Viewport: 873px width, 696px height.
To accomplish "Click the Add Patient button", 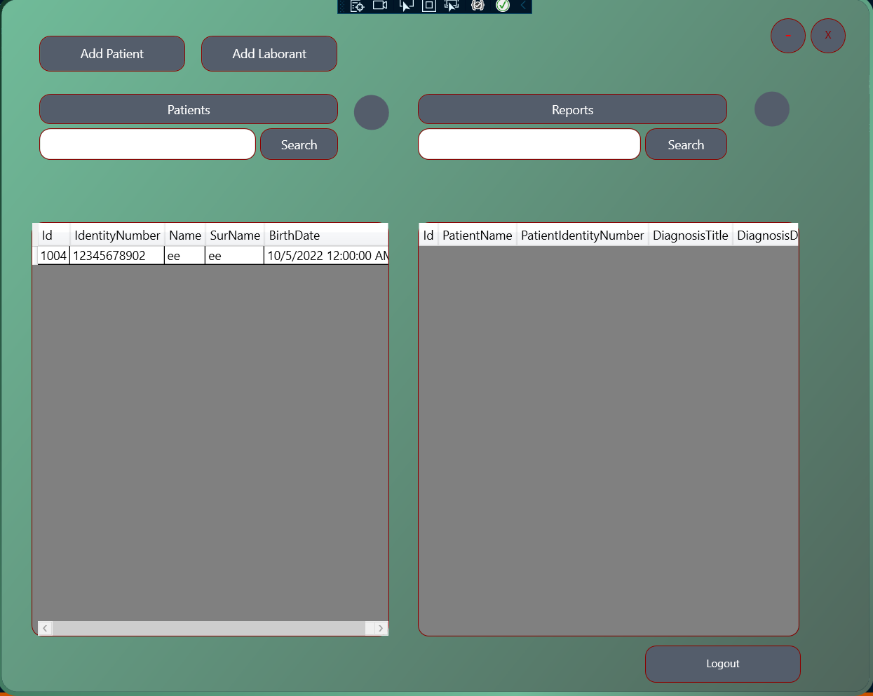I will tap(112, 54).
